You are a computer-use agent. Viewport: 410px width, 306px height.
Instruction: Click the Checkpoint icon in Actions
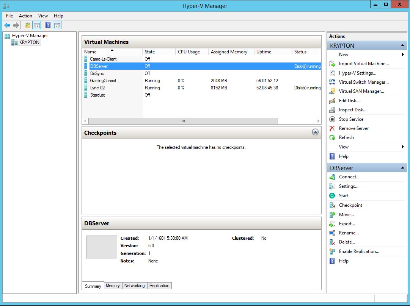(332, 205)
